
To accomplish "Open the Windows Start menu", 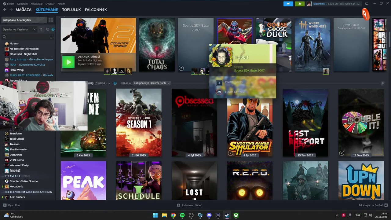I will coord(155,215).
